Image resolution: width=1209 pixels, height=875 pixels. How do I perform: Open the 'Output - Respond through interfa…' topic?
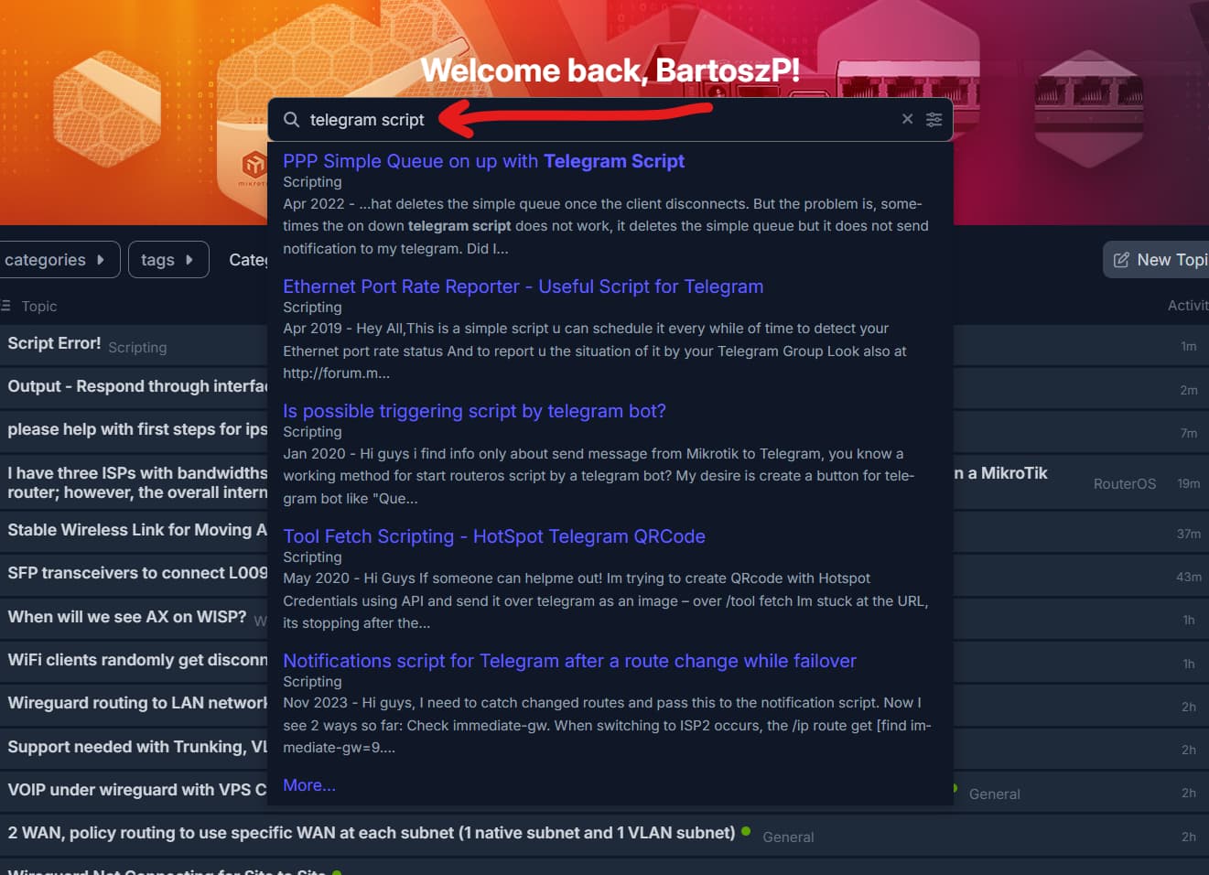click(x=137, y=386)
